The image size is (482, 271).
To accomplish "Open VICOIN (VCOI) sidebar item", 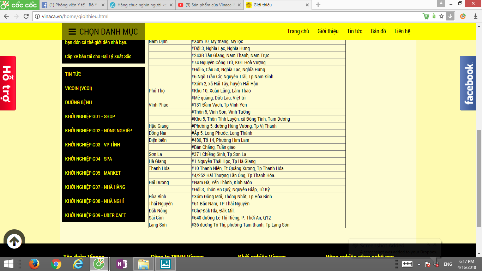I will [x=79, y=88].
